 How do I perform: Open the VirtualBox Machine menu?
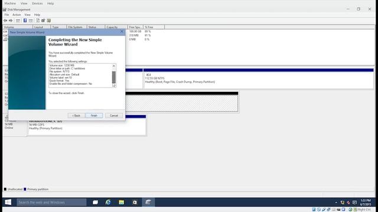[10, 4]
